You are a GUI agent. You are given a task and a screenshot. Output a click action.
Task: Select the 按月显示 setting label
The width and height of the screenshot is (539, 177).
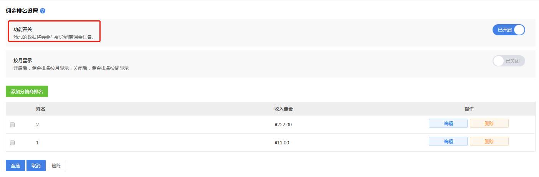[23, 61]
